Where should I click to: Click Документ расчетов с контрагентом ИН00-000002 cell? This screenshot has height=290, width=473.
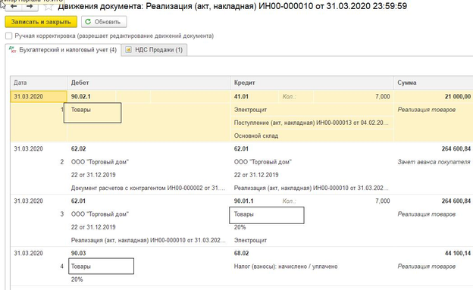(x=148, y=188)
